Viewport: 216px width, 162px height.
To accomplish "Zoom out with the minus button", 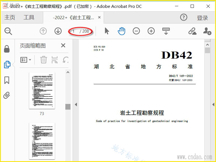I will [x=136, y=31].
